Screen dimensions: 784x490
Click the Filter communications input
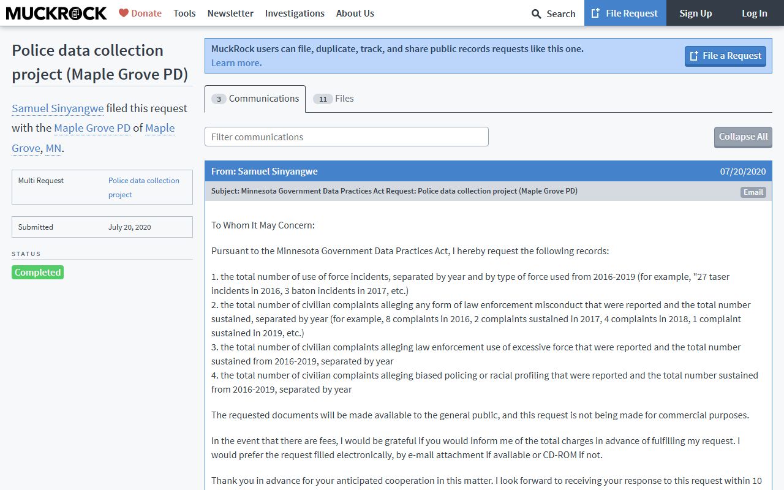pos(347,137)
